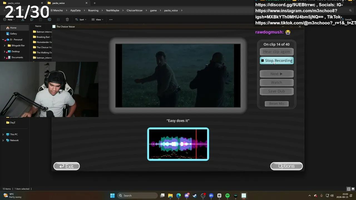
Task: Open the View dropdown in Explorer
Action: (97, 19)
